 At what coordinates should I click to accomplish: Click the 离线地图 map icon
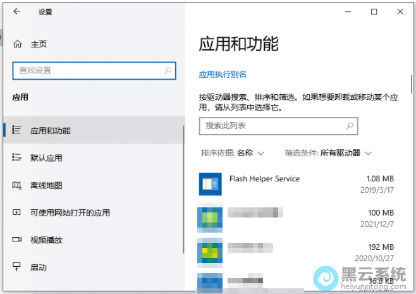[x=17, y=185]
